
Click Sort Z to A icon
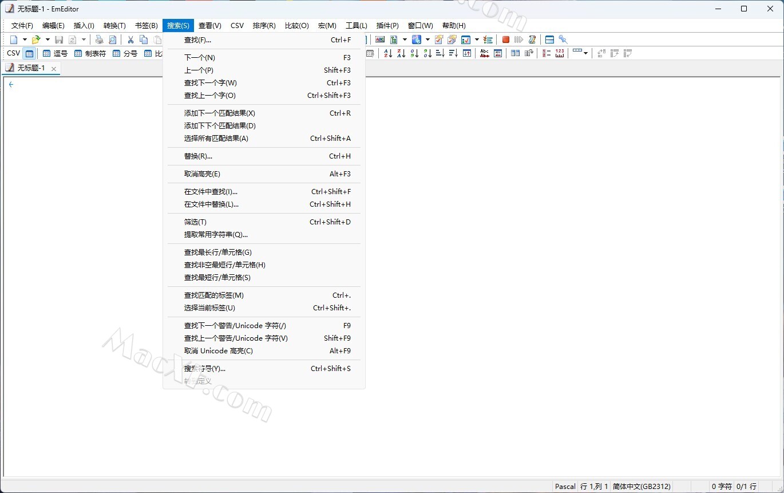[x=401, y=53]
